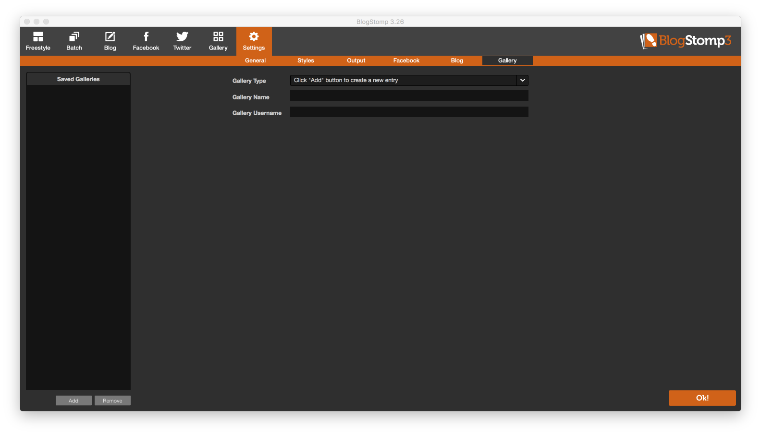Confirm settings with the Ok! button

pos(702,398)
